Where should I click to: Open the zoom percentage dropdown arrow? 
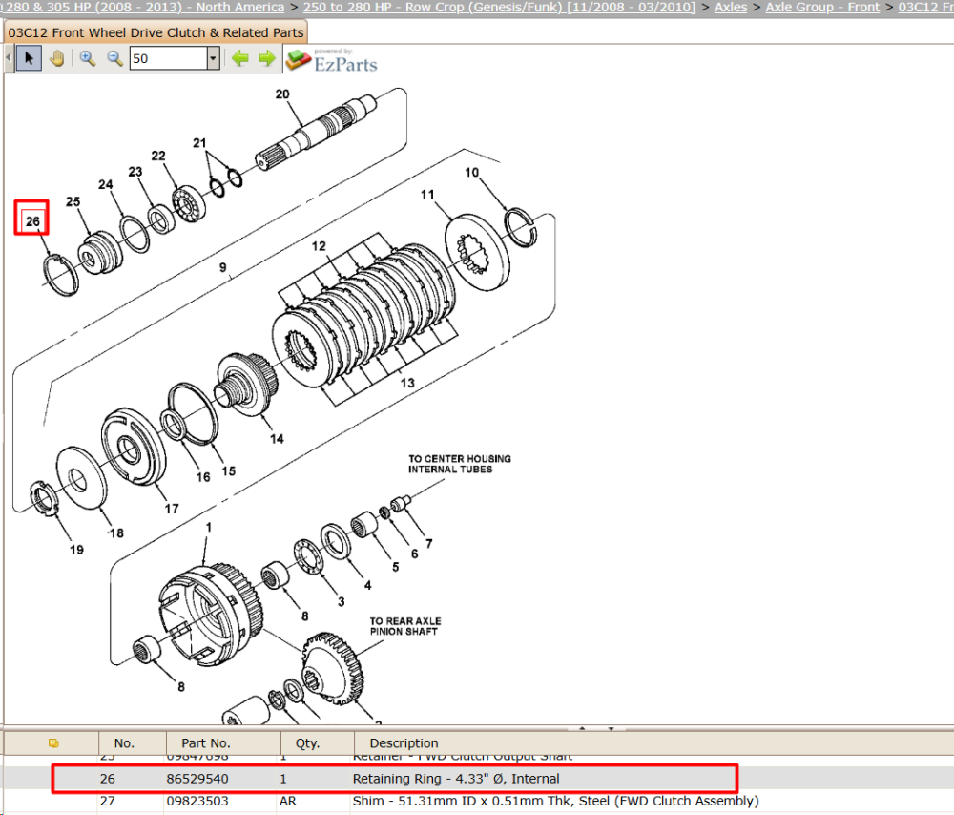(213, 58)
